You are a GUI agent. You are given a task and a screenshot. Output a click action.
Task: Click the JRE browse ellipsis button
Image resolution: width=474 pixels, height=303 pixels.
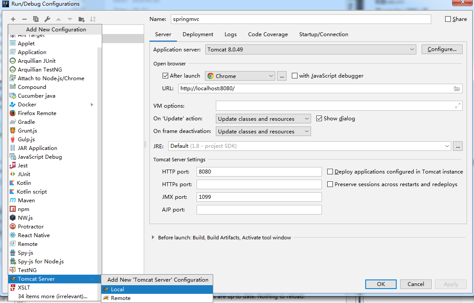tap(458, 146)
